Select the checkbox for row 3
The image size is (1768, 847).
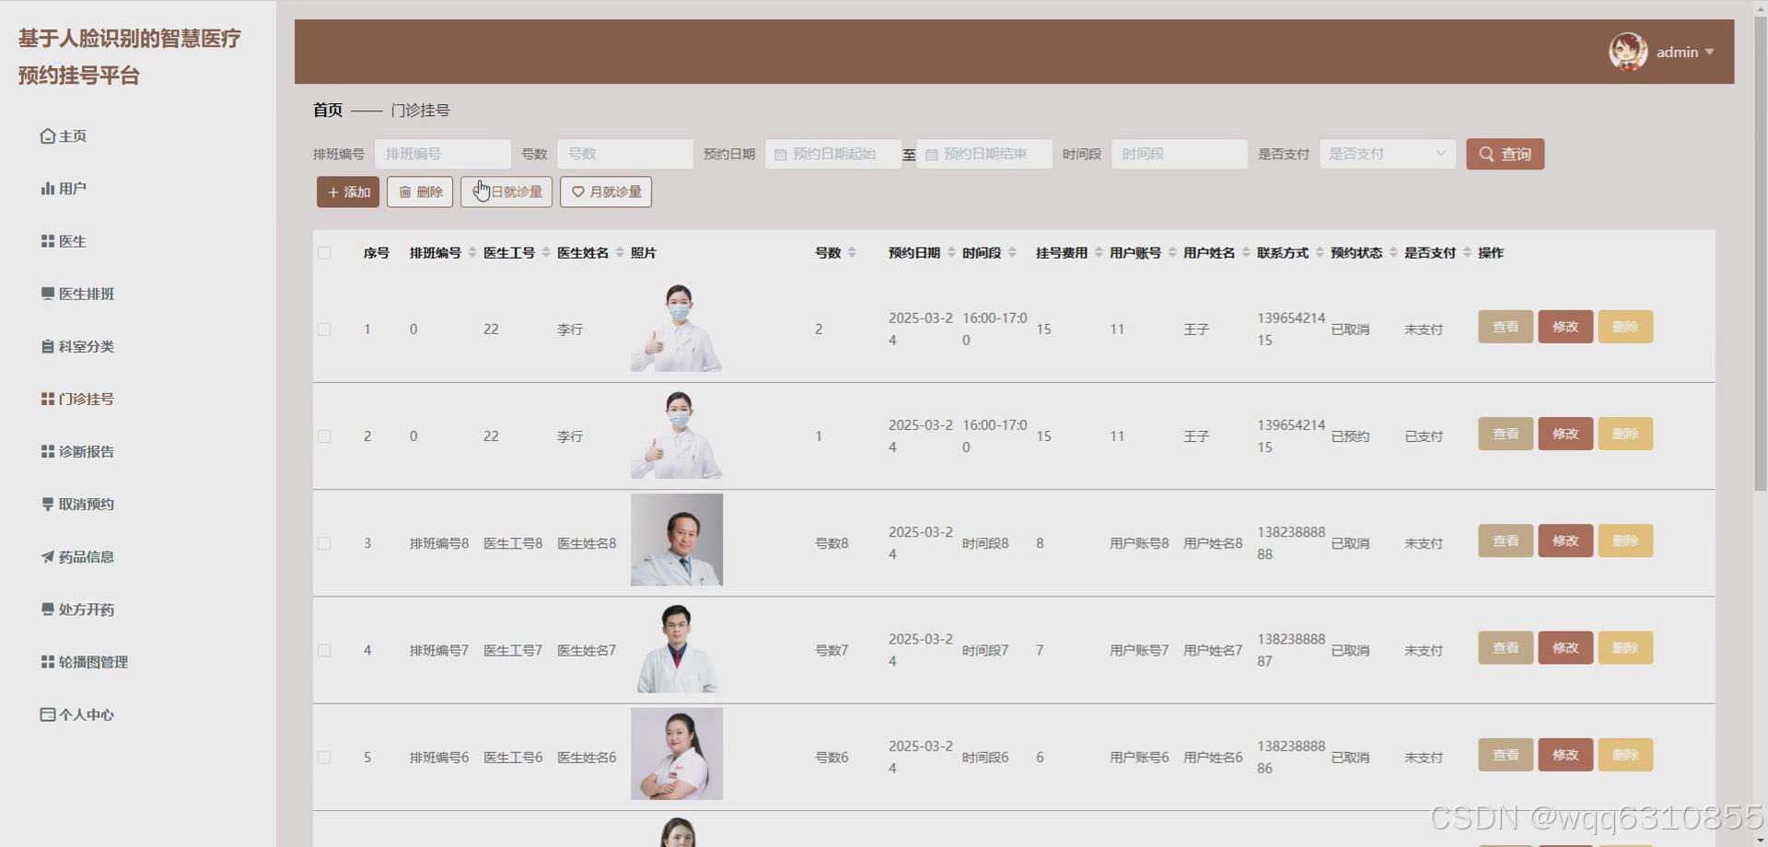tap(324, 543)
